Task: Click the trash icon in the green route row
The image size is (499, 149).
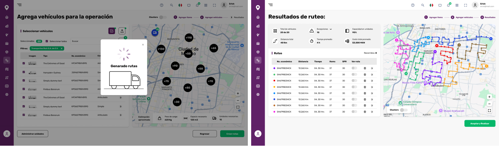Action: point(365,74)
